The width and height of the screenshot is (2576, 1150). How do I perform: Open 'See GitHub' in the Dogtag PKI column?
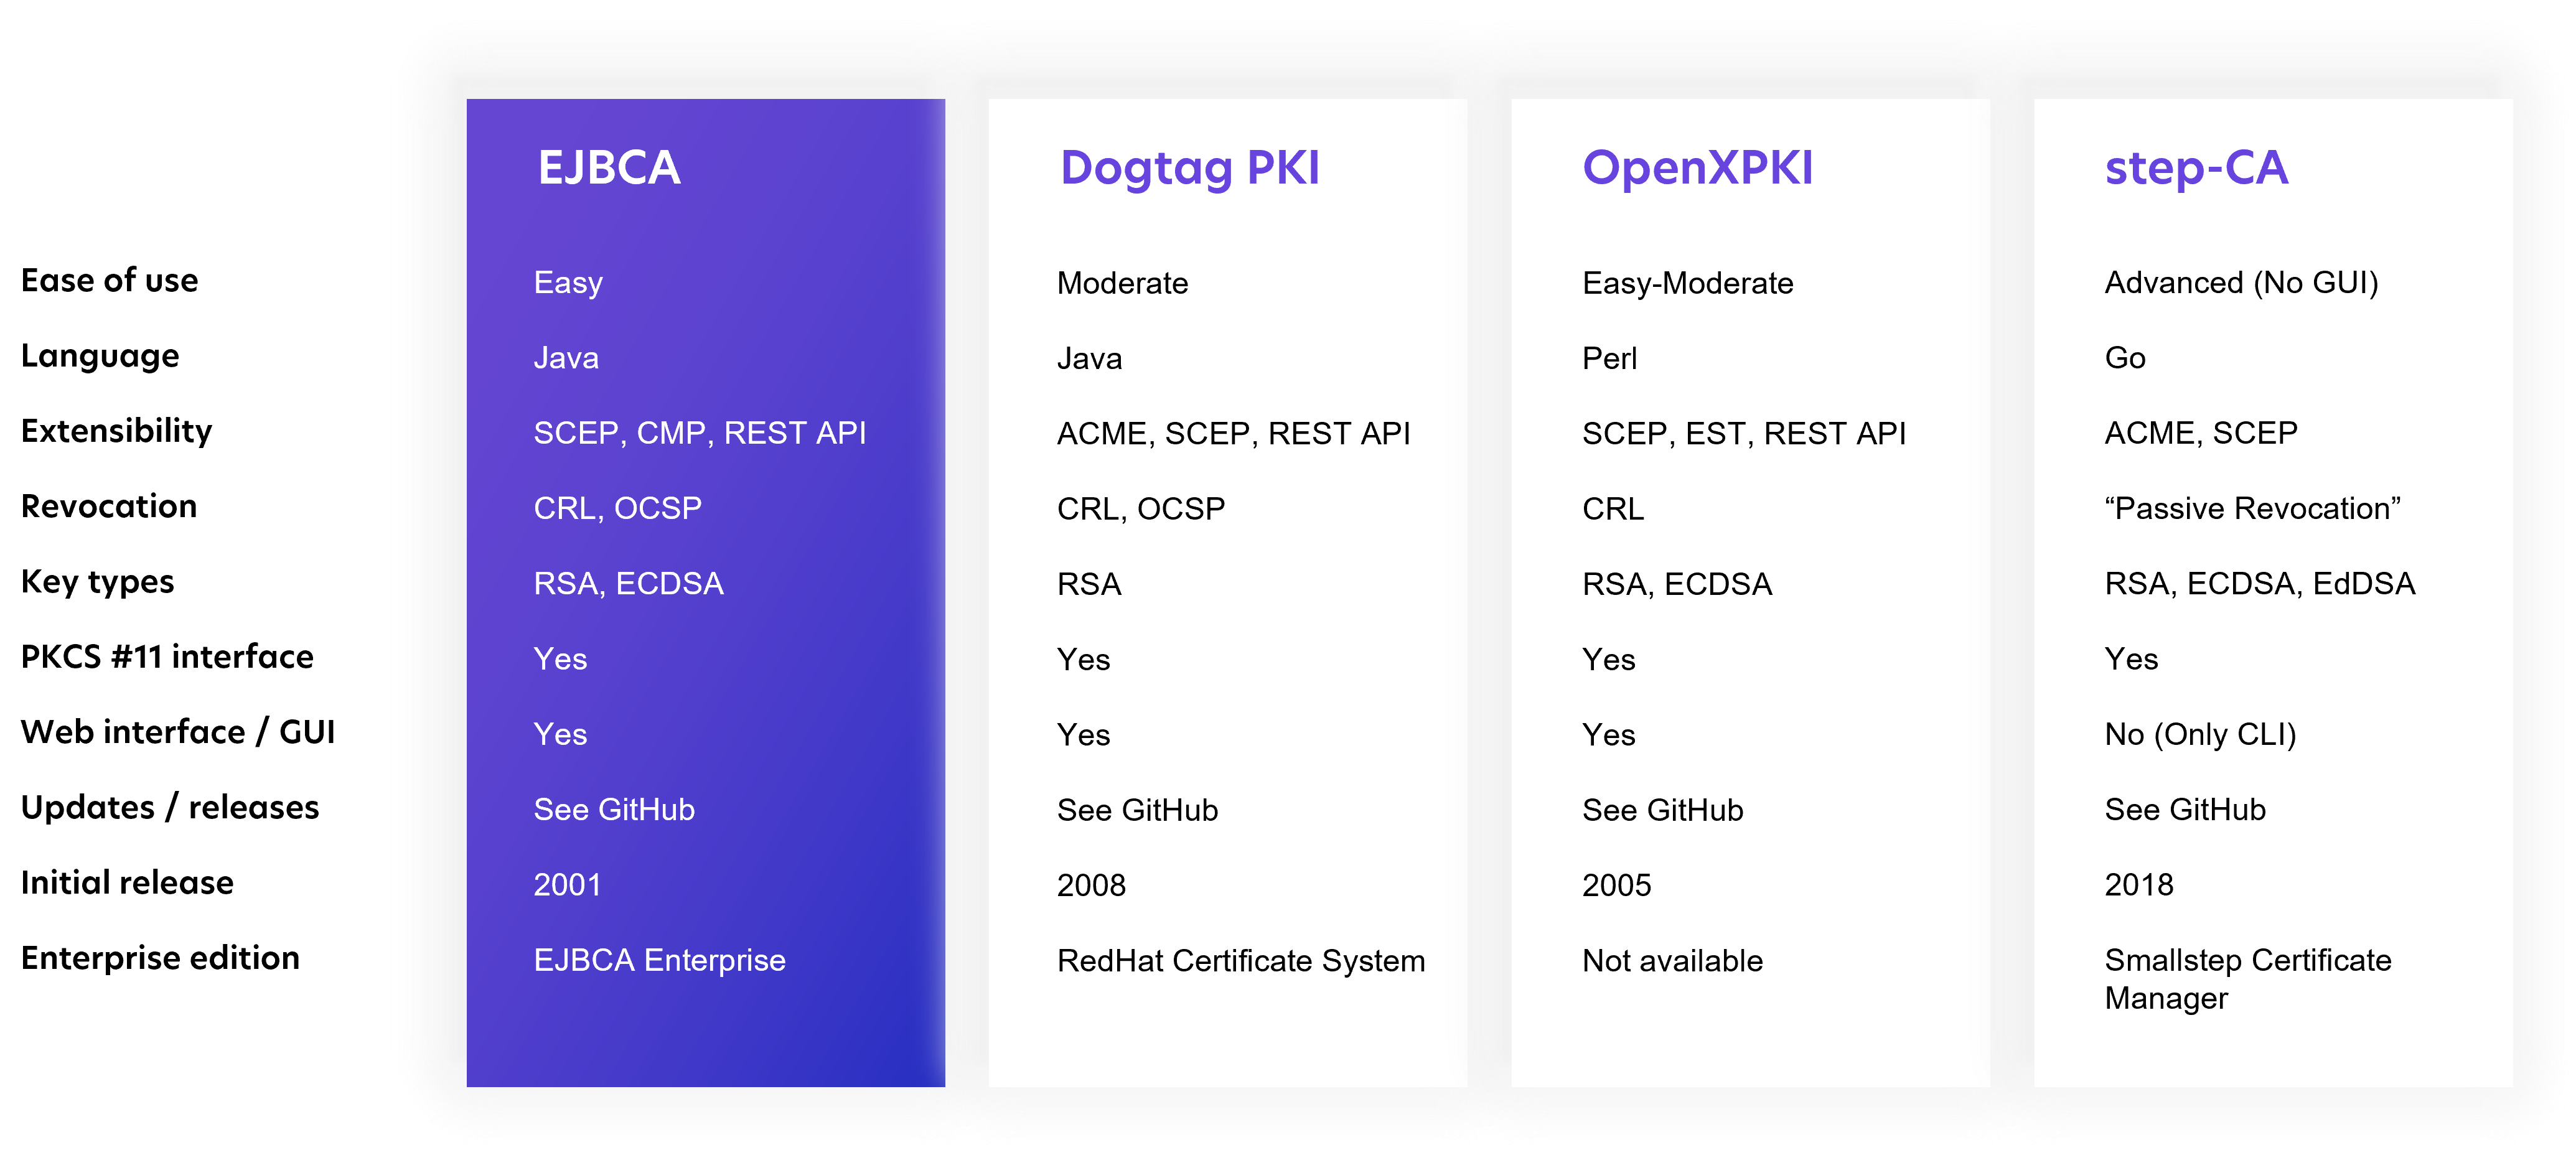click(1138, 810)
